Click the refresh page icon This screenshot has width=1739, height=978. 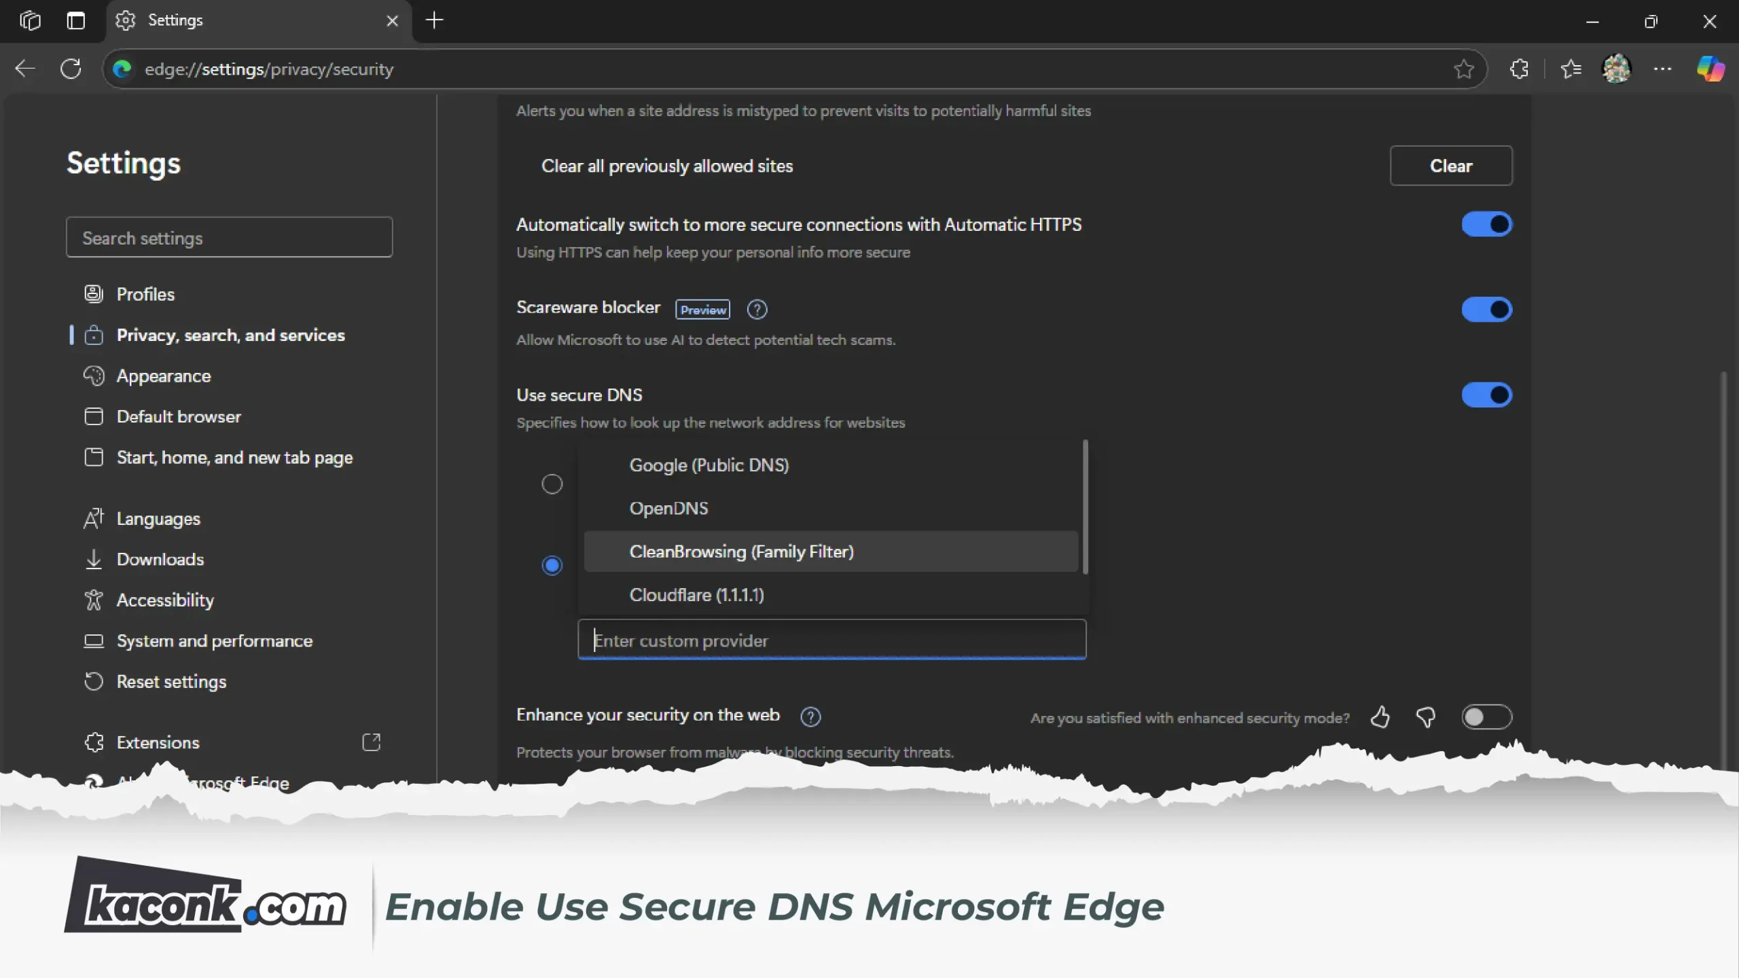[x=71, y=69]
